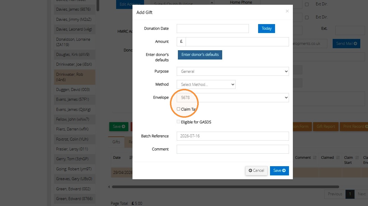Click the donor list vertical scrollbar
Viewport: 368px width, 206px height.
pos(98,5)
